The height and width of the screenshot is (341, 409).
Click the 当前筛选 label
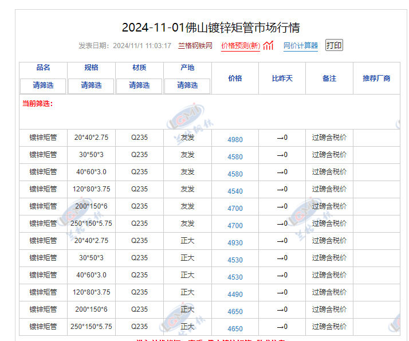tap(37, 104)
